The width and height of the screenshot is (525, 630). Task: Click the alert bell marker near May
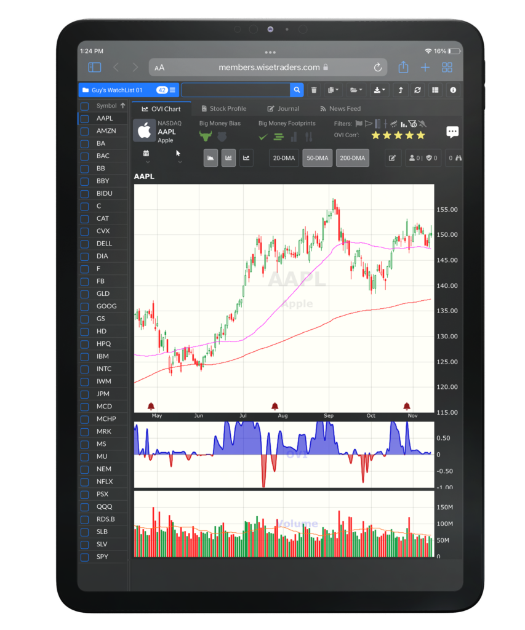point(151,406)
